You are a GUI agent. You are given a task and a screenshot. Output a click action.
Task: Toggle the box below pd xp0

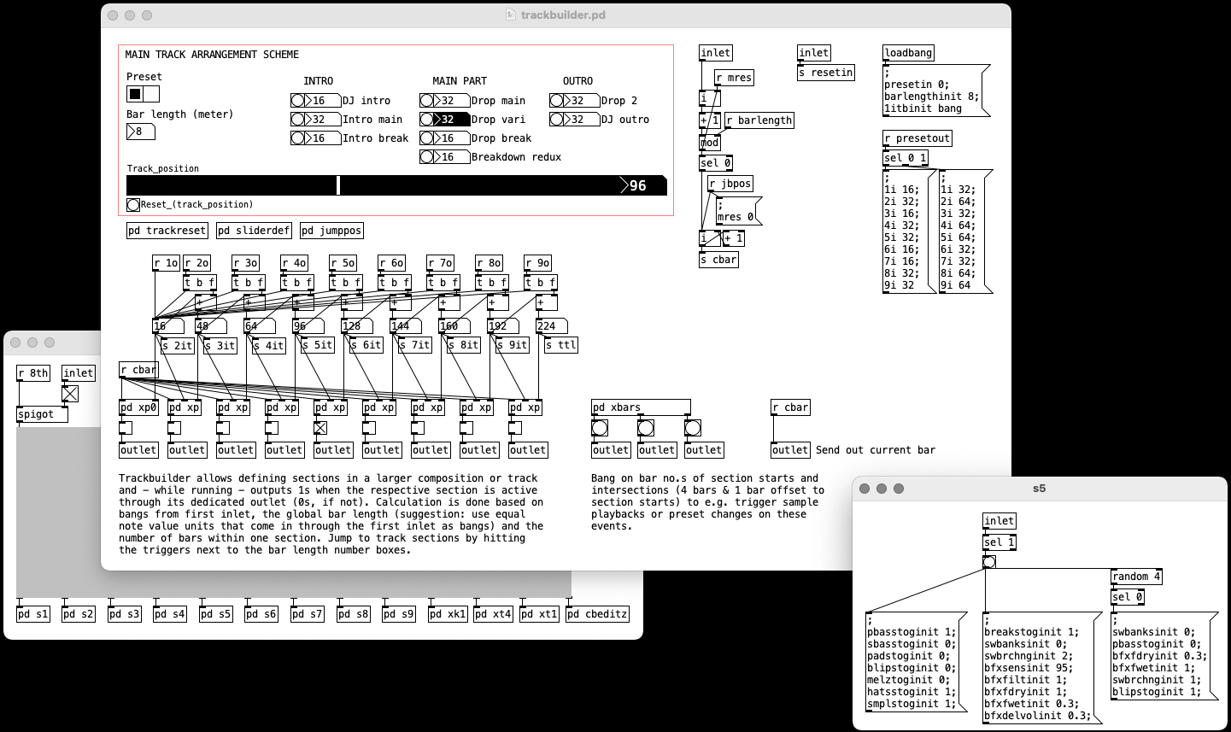[x=126, y=428]
